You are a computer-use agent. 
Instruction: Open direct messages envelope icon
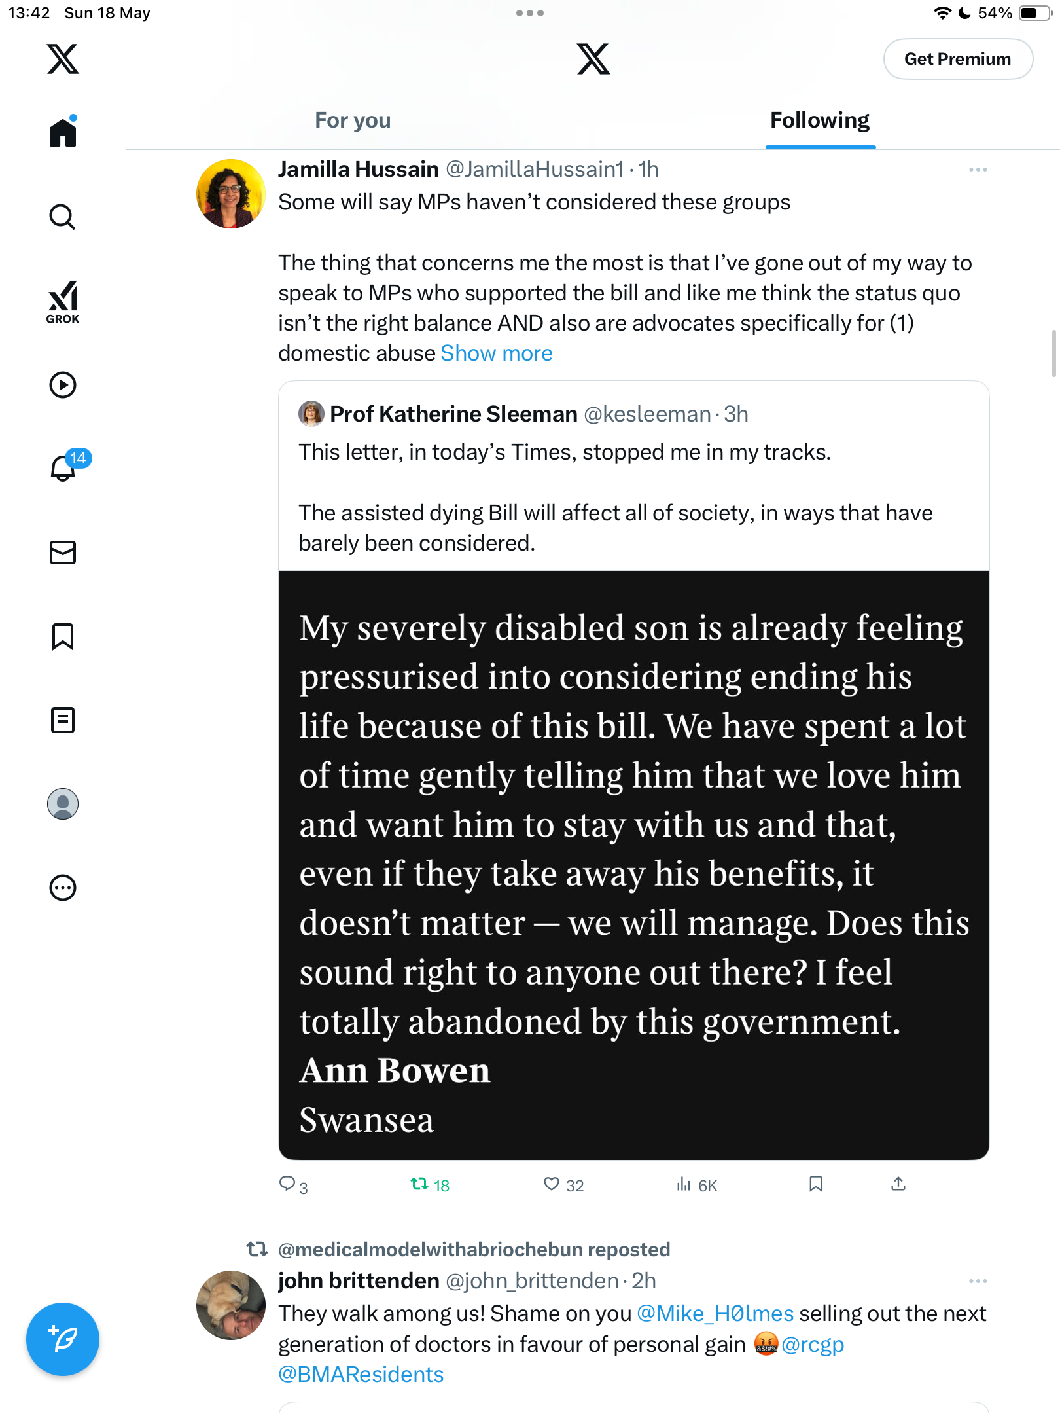coord(63,553)
